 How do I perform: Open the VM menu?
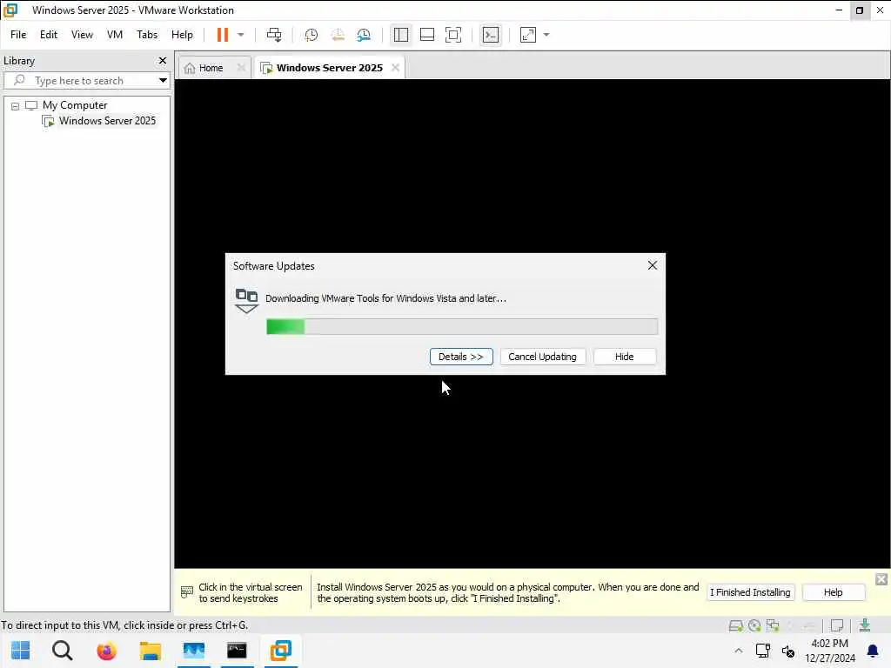(115, 35)
